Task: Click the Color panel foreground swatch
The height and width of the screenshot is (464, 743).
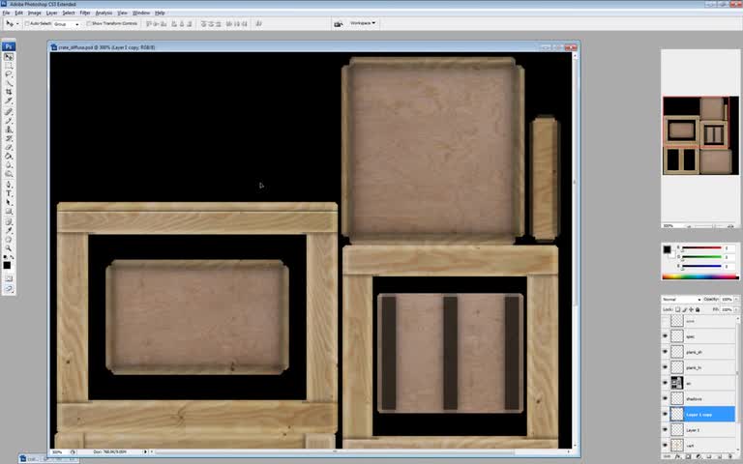Action: pos(668,249)
